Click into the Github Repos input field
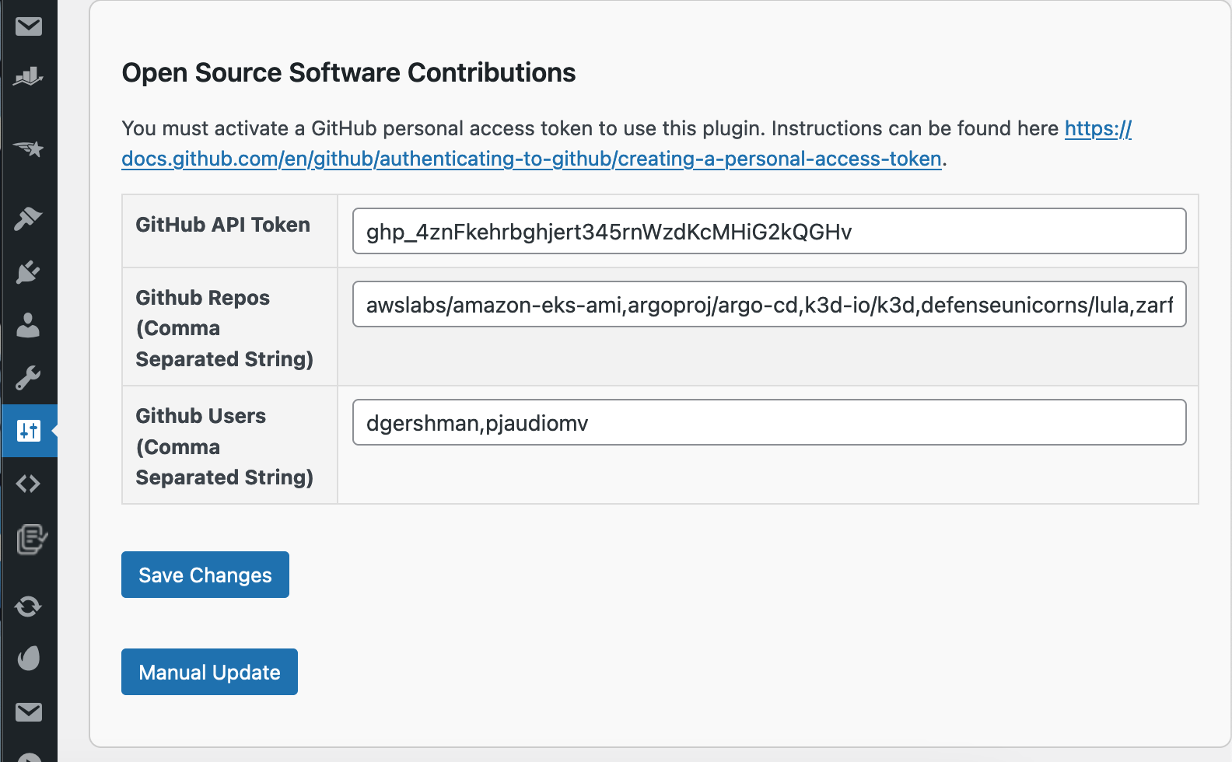The height and width of the screenshot is (762, 1232). pos(769,304)
